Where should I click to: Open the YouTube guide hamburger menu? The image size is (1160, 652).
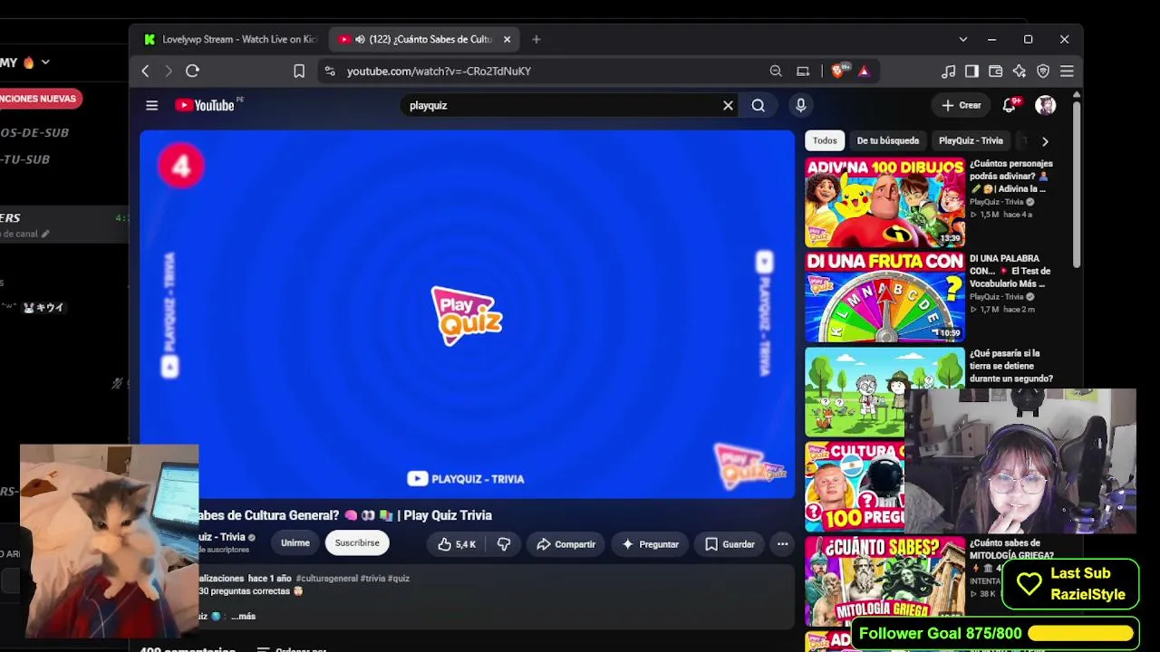151,105
